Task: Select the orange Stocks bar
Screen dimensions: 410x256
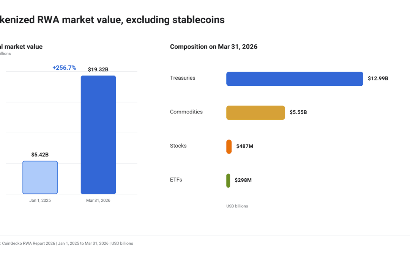Action: click(x=229, y=146)
